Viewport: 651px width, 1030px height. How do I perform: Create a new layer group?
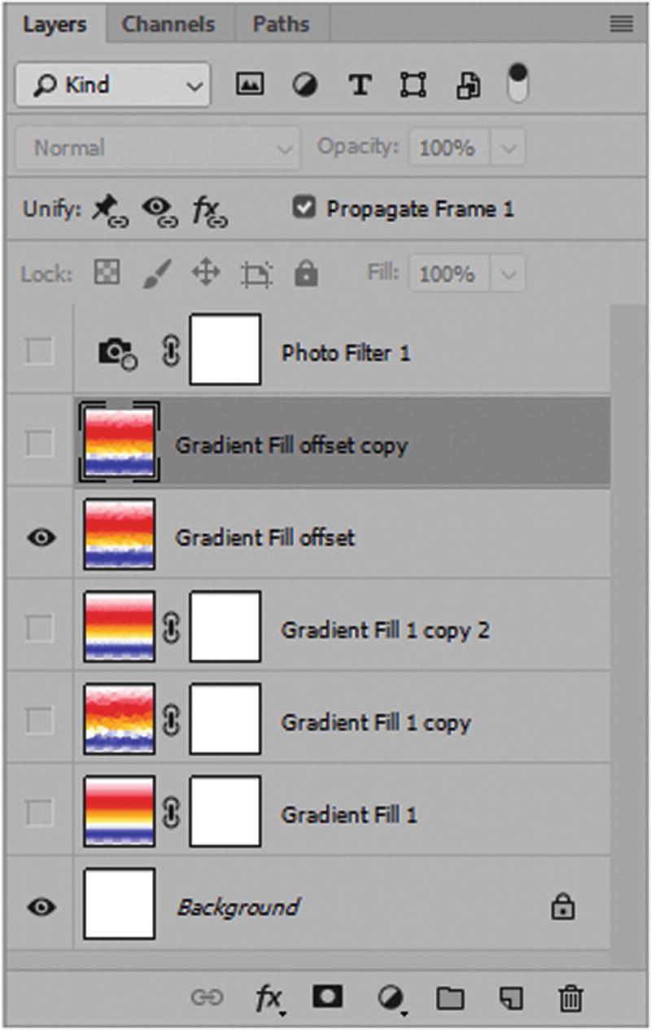click(451, 997)
